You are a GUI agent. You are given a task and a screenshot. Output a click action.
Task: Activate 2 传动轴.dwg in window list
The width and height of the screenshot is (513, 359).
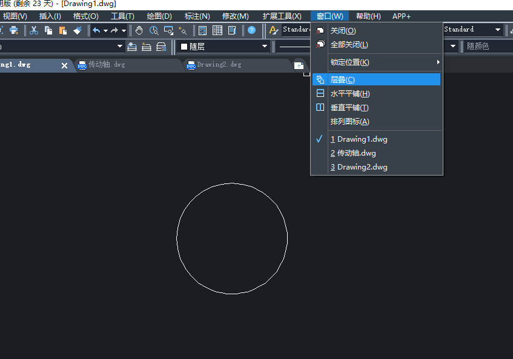click(356, 153)
